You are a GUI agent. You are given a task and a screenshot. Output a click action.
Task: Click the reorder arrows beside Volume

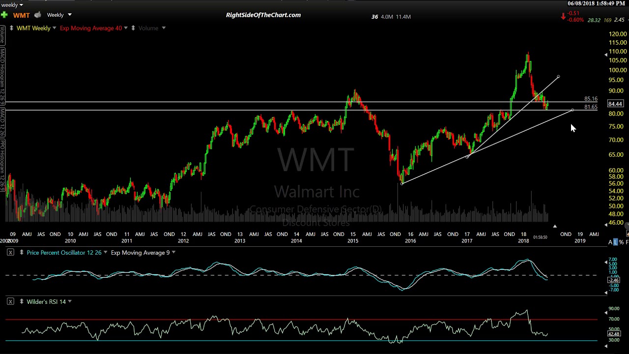point(133,28)
